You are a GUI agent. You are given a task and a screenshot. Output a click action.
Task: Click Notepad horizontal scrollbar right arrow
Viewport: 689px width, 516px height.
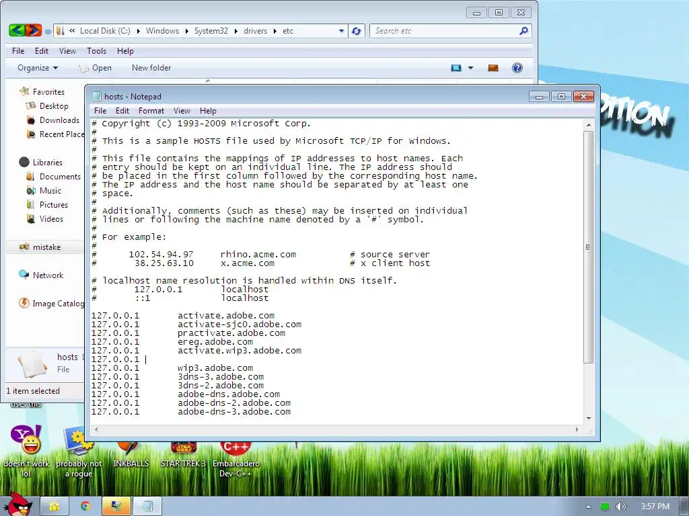[577, 429]
